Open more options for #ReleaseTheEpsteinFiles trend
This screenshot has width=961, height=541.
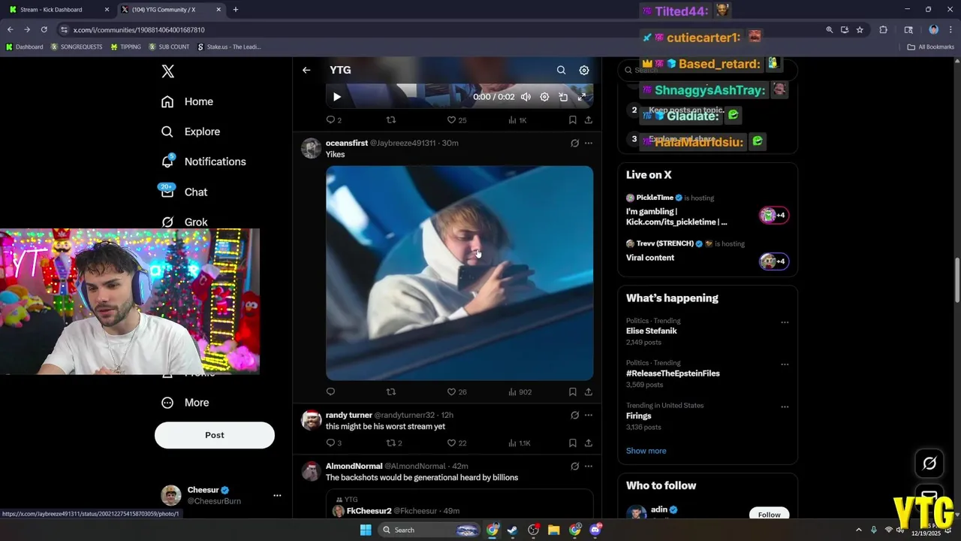pyautogui.click(x=785, y=364)
